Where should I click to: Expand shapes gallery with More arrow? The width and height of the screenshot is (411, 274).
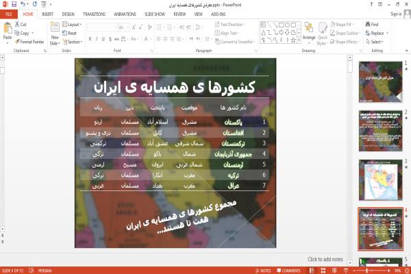(299, 40)
